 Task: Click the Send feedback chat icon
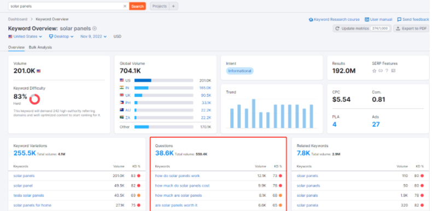399,20
